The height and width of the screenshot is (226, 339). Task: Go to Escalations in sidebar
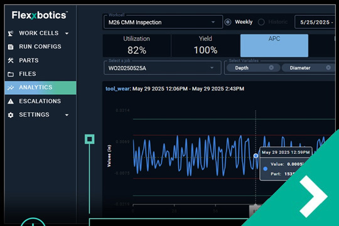[40, 101]
